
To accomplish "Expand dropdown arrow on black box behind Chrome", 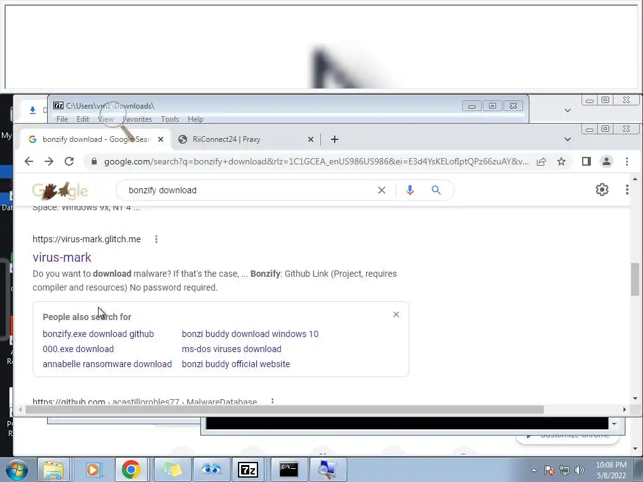I will click(x=614, y=424).
